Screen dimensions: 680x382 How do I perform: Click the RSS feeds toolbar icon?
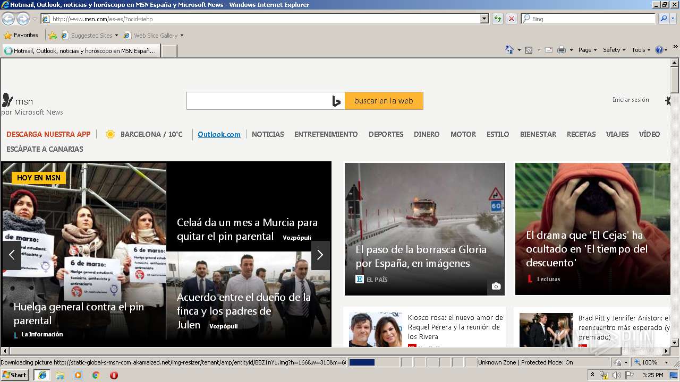point(529,50)
